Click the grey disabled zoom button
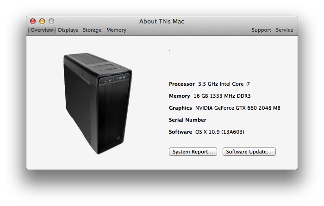324x206 pixels. pyautogui.click(x=51, y=21)
